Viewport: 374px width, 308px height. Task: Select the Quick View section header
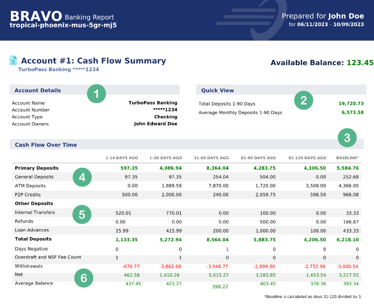(218, 90)
